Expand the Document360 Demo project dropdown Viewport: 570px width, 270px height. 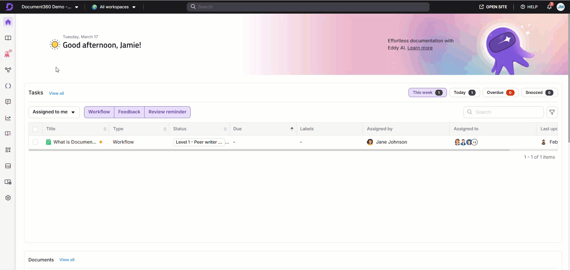tap(50, 7)
